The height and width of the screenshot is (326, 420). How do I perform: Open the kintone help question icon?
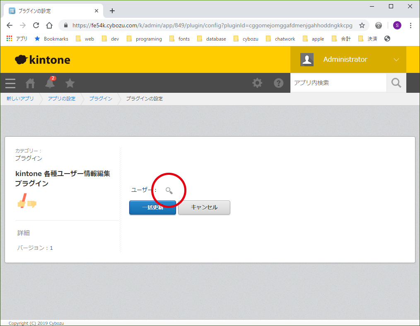coord(279,83)
